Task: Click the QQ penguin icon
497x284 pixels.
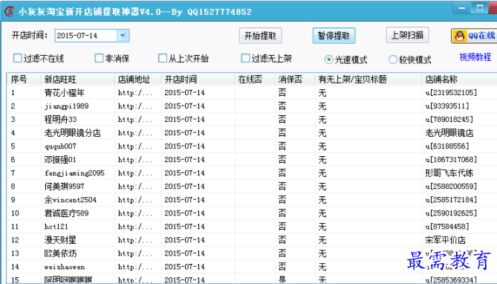Action: (460, 36)
